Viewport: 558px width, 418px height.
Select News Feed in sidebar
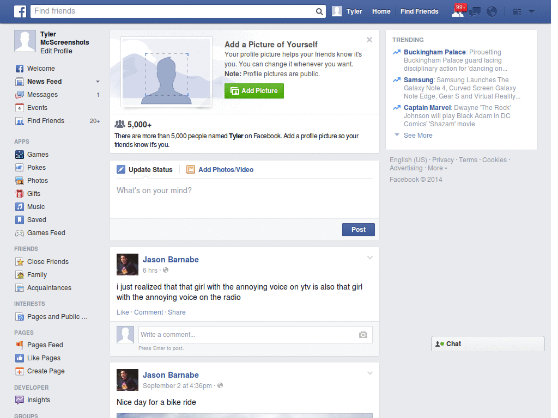45,82
